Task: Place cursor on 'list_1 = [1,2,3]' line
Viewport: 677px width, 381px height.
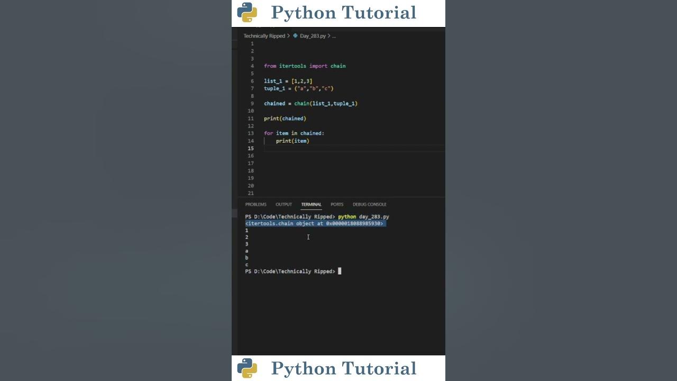Action: [288, 81]
